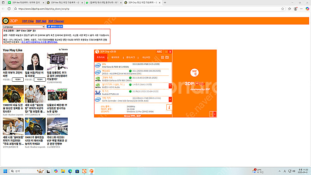
Task: Switch to the 데스크탑 중고나라 browser tab
Action: coord(104,3)
